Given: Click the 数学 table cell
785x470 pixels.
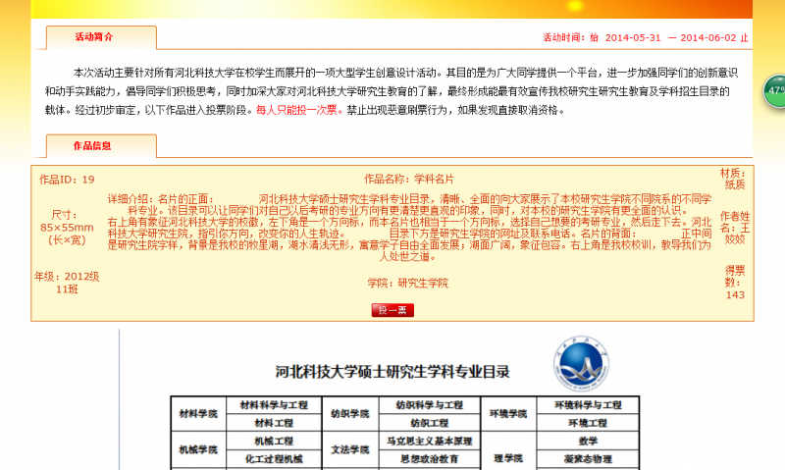Looking at the screenshot, I should pos(588,441).
